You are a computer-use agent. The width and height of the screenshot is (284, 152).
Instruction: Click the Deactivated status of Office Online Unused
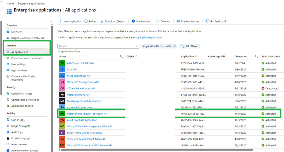[270, 88]
